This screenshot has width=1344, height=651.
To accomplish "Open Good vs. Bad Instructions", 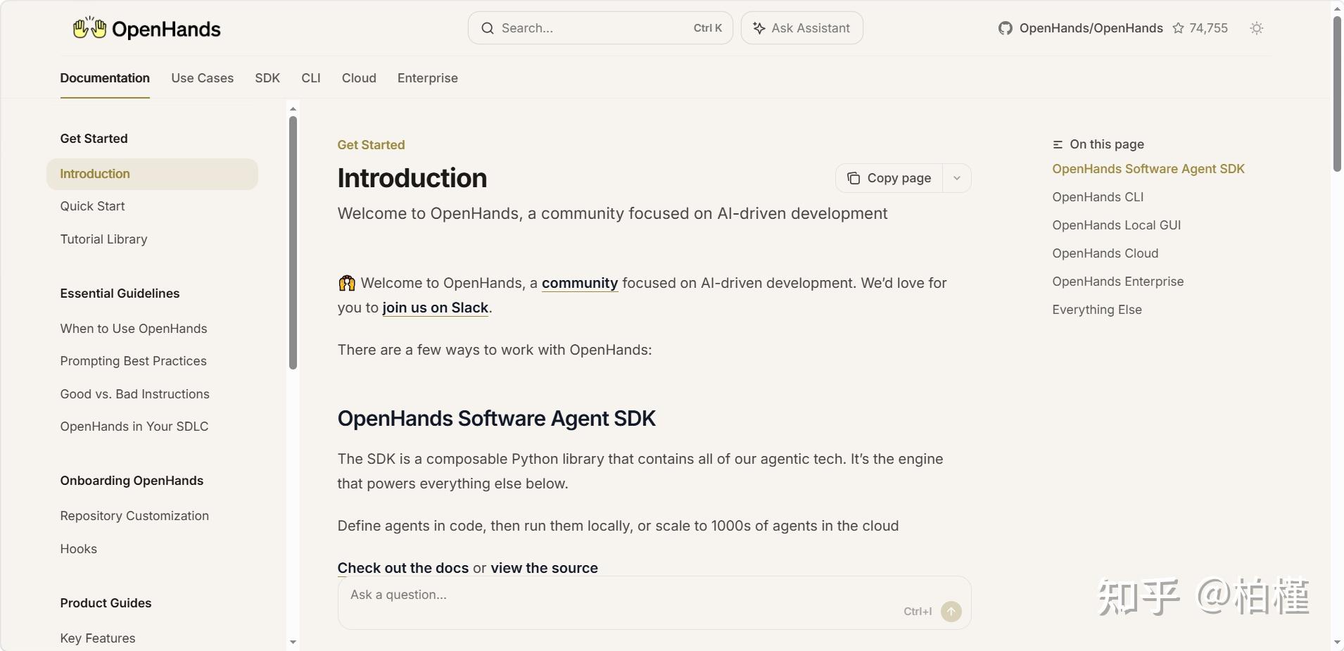I will [x=135, y=394].
